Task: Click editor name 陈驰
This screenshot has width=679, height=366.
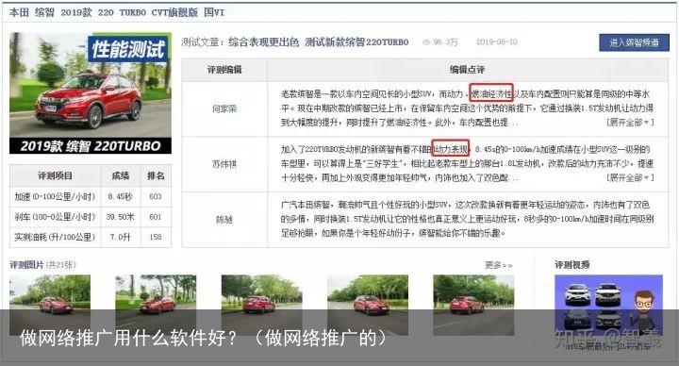Action: 224,220
